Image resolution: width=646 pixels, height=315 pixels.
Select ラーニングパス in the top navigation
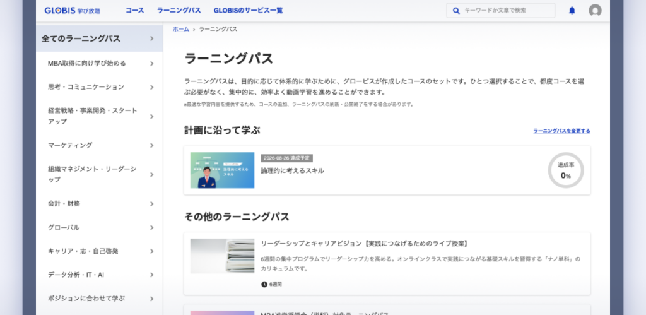click(x=179, y=11)
